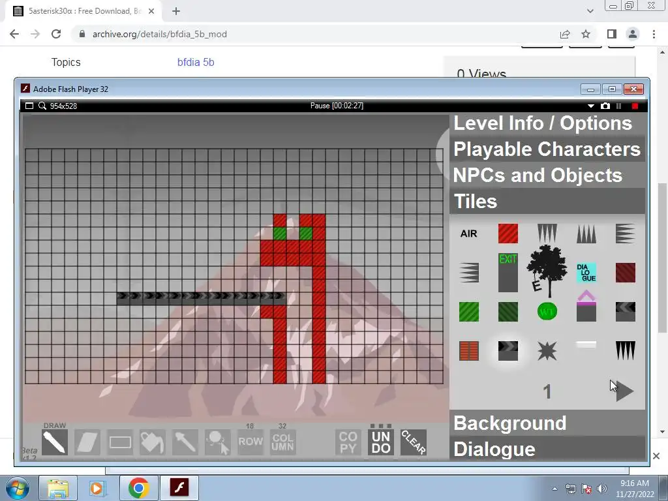
Task: Select the gray spiky star tile
Action: pyautogui.click(x=547, y=351)
